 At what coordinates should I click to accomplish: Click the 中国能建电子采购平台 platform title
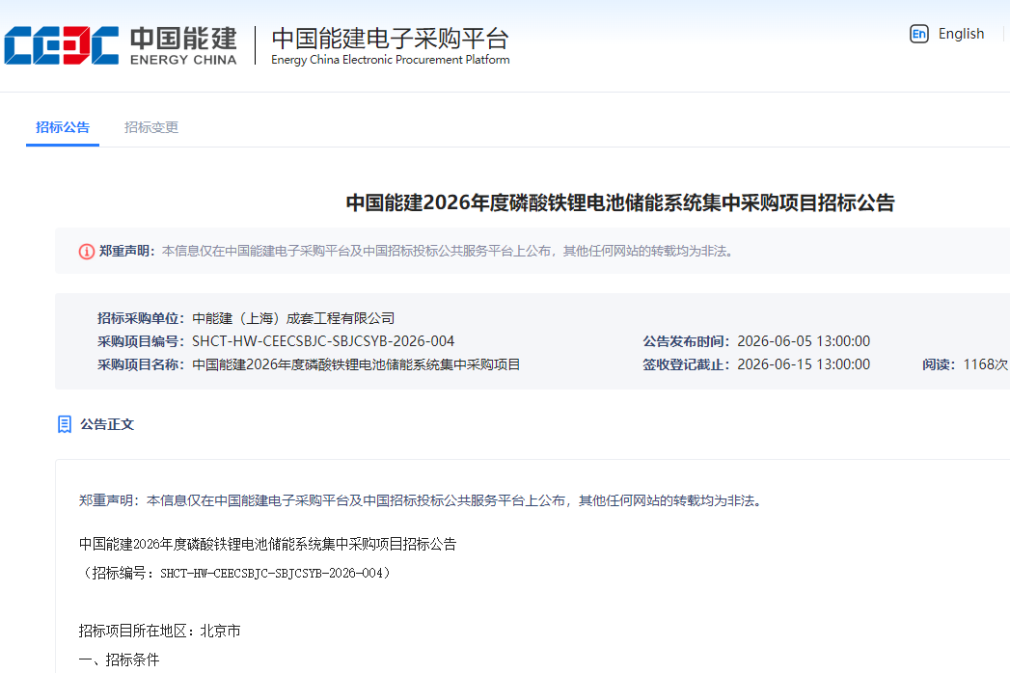pyautogui.click(x=390, y=39)
